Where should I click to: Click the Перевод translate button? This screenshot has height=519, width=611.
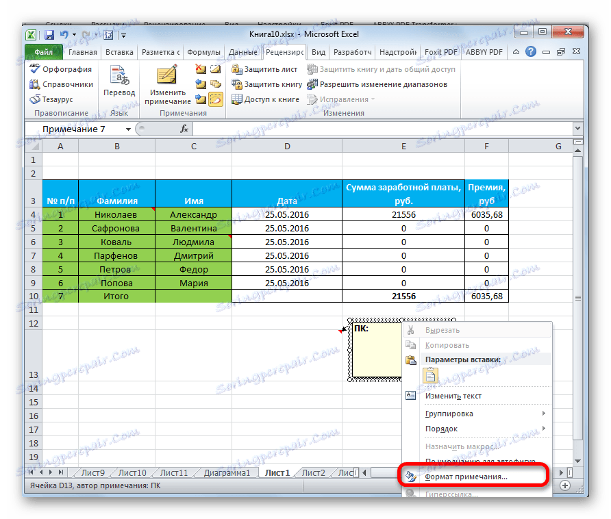[x=119, y=81]
